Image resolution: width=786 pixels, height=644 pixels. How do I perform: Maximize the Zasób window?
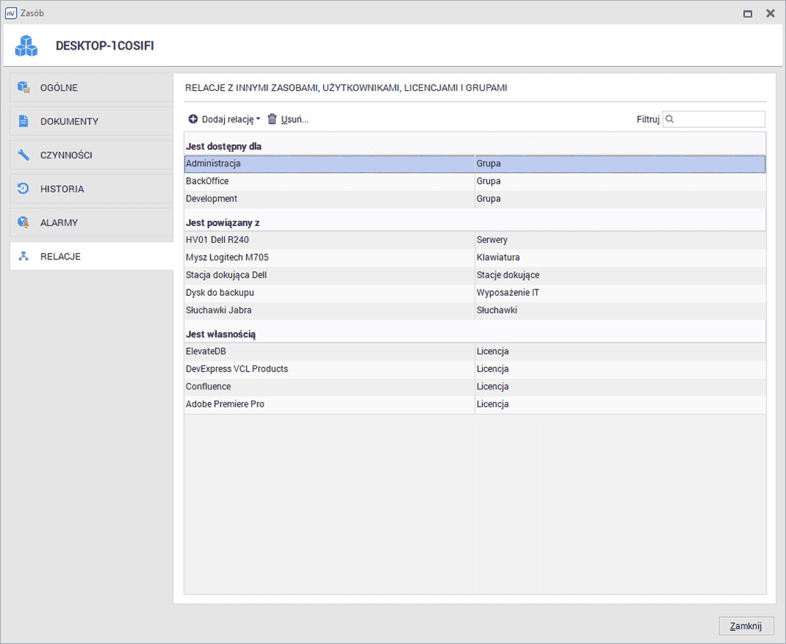coord(747,13)
